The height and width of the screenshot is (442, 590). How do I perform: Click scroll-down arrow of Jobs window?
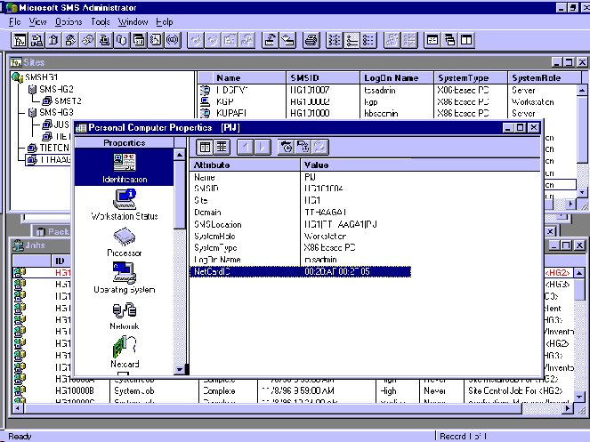(579, 397)
